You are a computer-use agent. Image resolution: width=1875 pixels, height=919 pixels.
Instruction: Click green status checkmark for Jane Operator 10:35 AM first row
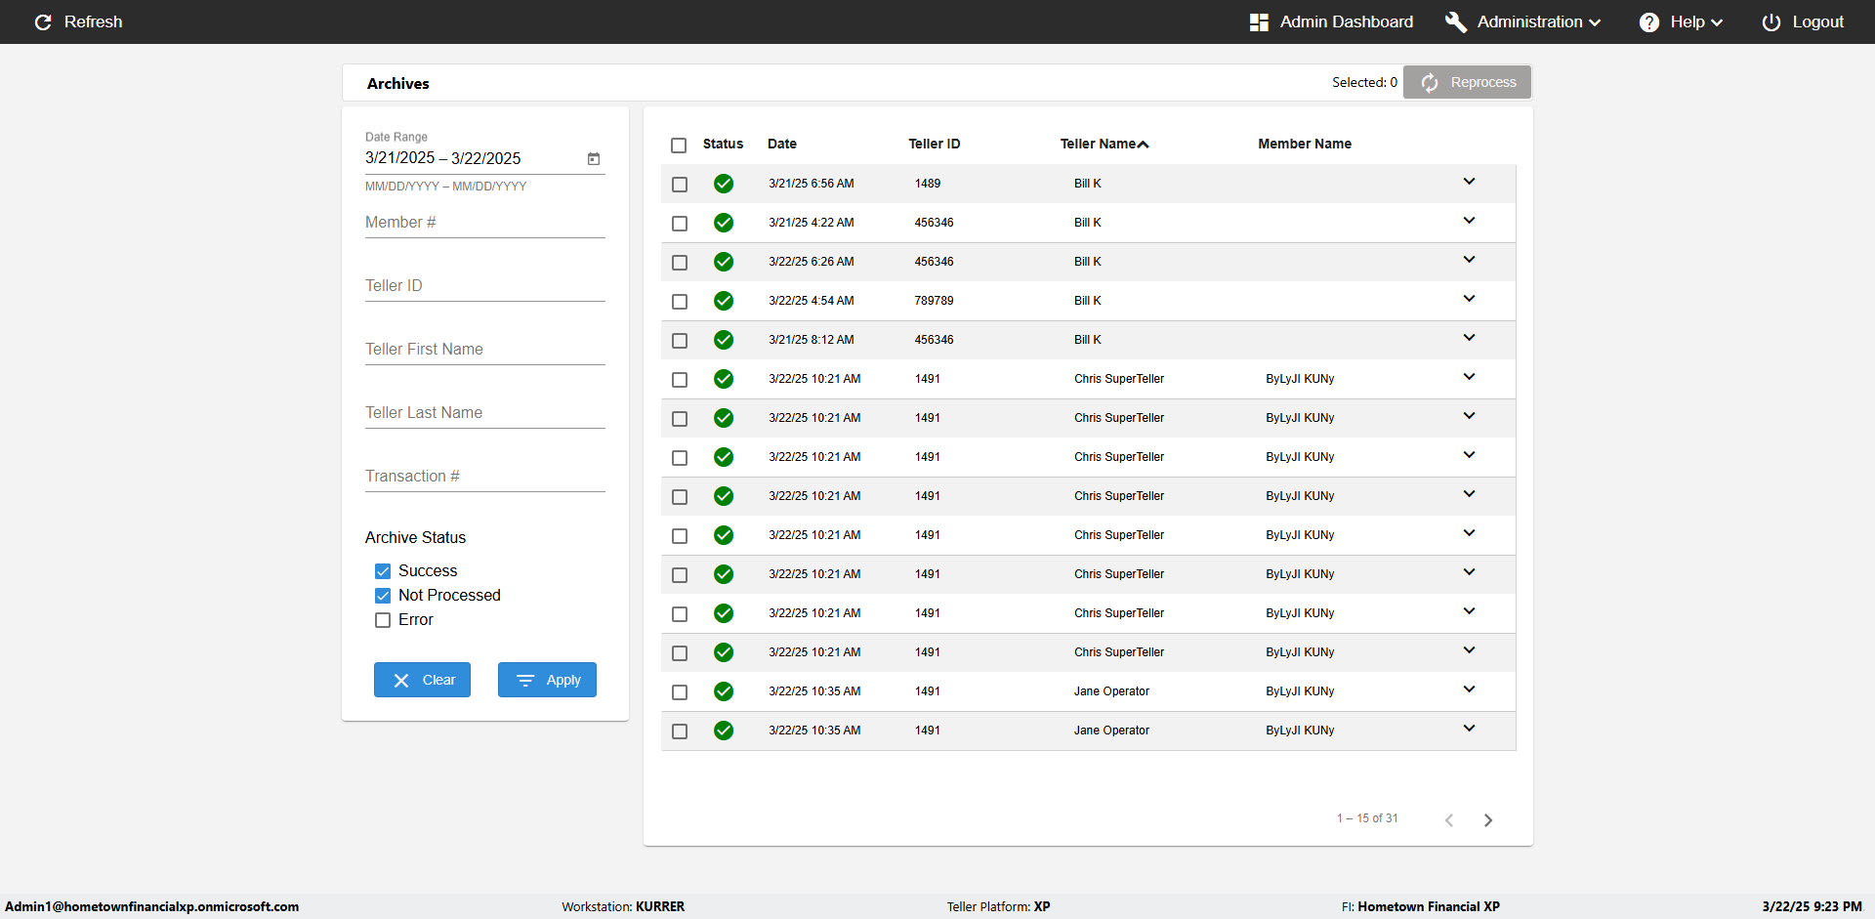click(x=724, y=691)
